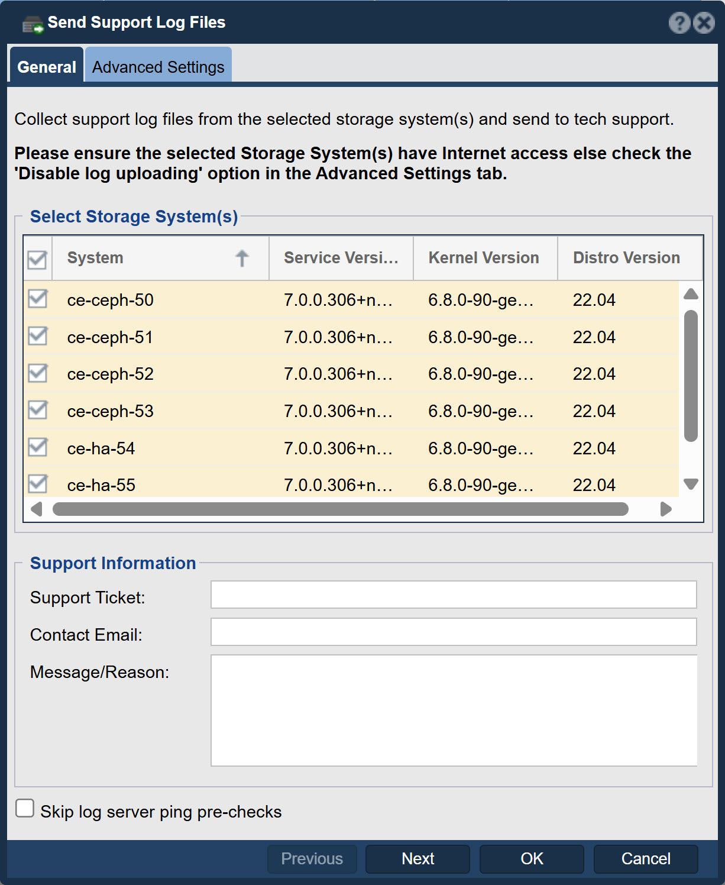Click the Kernel Version column header
The height and width of the screenshot is (885, 725).
click(486, 258)
